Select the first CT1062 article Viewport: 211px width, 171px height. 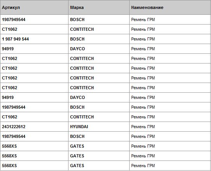10,29
